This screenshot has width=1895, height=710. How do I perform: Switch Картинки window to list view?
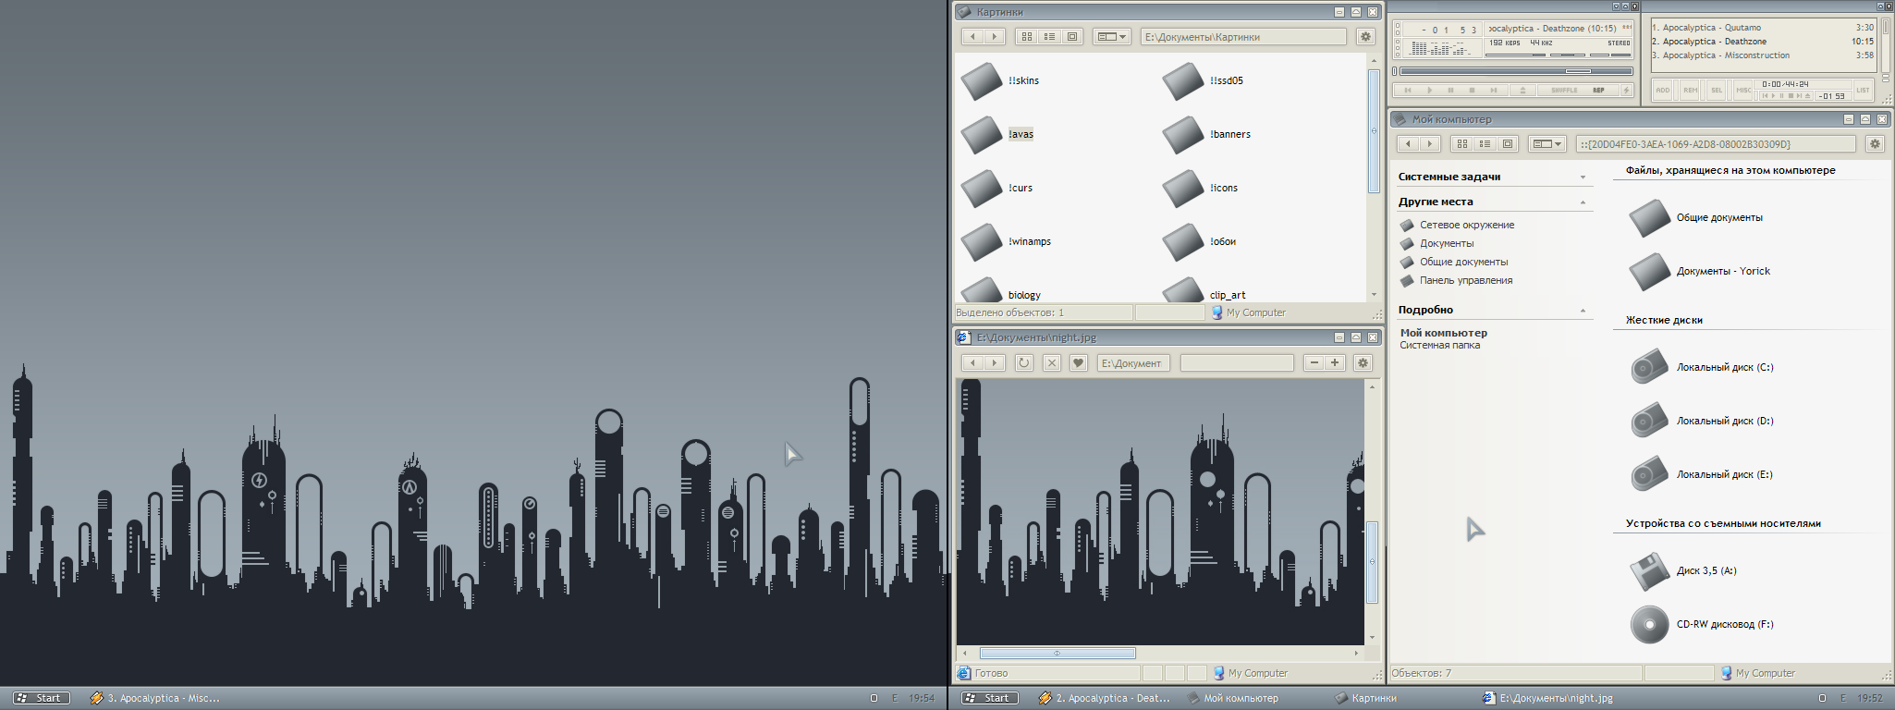(x=1049, y=37)
